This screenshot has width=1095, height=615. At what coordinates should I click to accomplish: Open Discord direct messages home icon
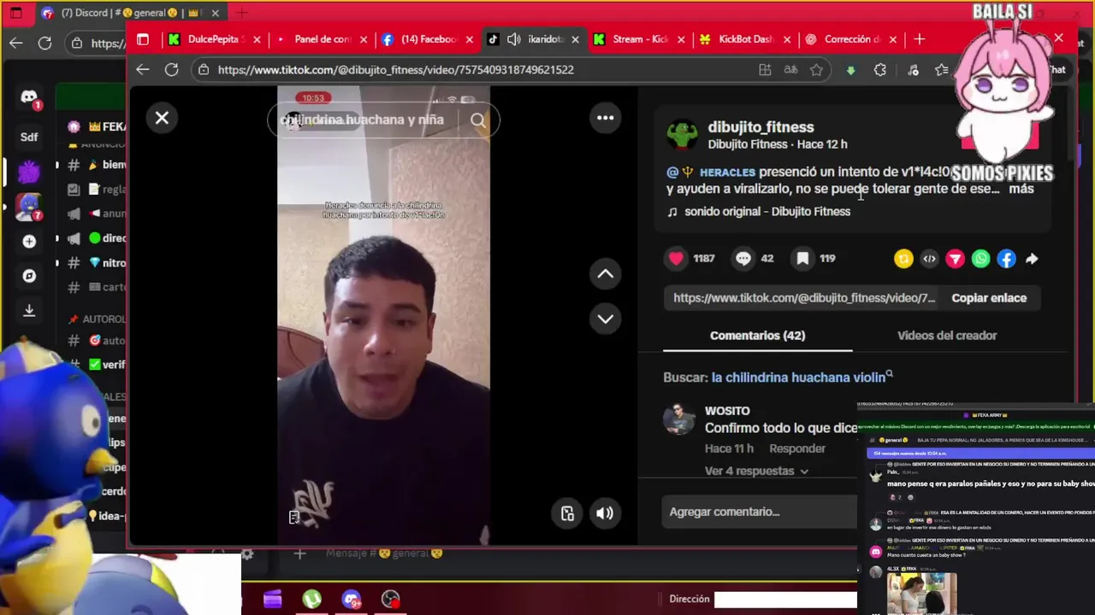point(29,99)
